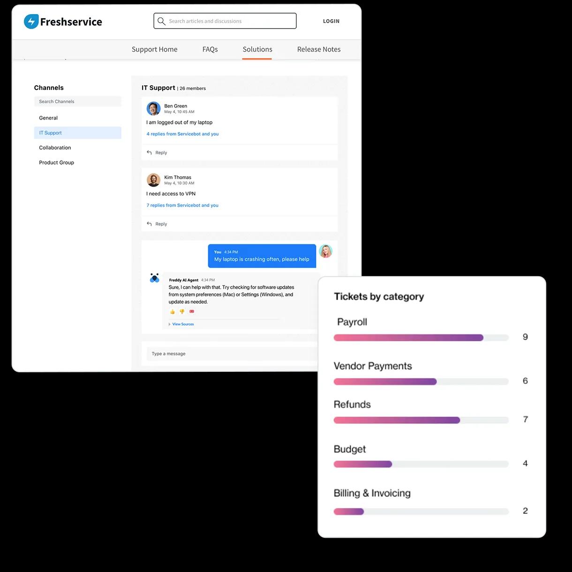
Task: Open 7 replies from Servicebot and you
Action: tap(182, 205)
